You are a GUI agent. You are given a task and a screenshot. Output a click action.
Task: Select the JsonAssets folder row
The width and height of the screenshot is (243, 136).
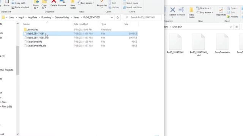point(80,29)
